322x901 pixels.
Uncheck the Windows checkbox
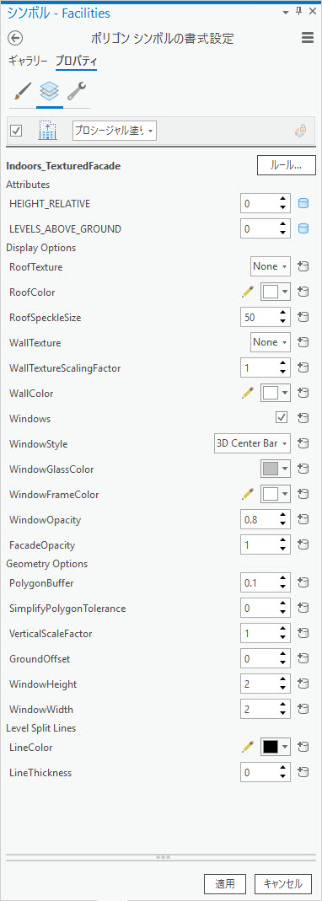coord(282,418)
